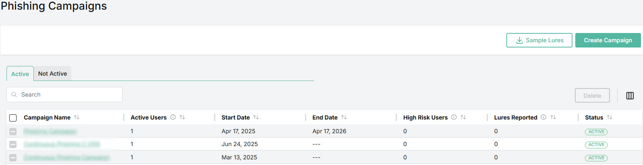This screenshot has width=643, height=165.
Task: Tick the select-all campaigns header checkbox
Action: click(x=13, y=118)
